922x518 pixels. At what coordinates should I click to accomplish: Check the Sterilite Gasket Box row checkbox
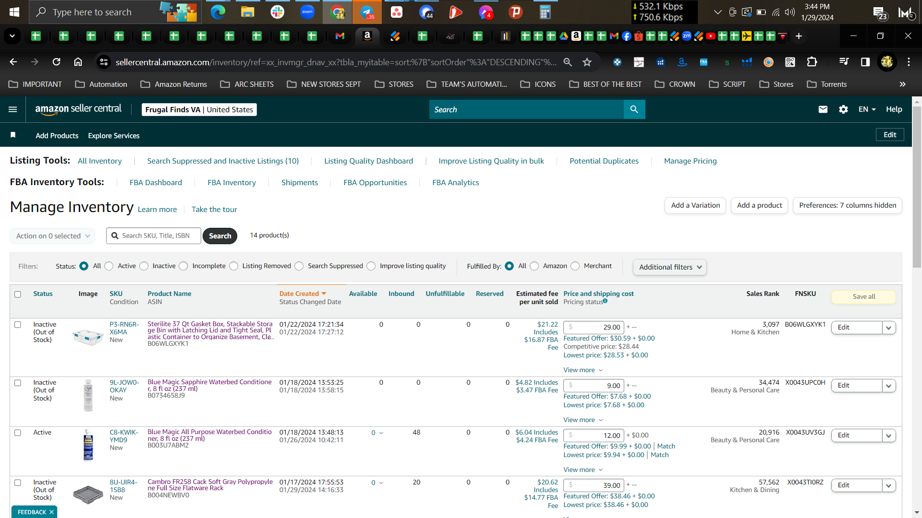coord(18,325)
